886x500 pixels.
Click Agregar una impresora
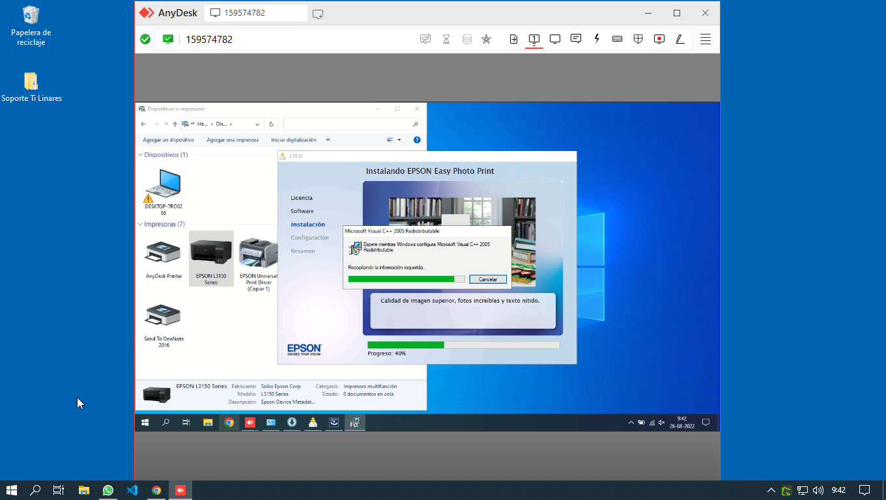pos(233,140)
